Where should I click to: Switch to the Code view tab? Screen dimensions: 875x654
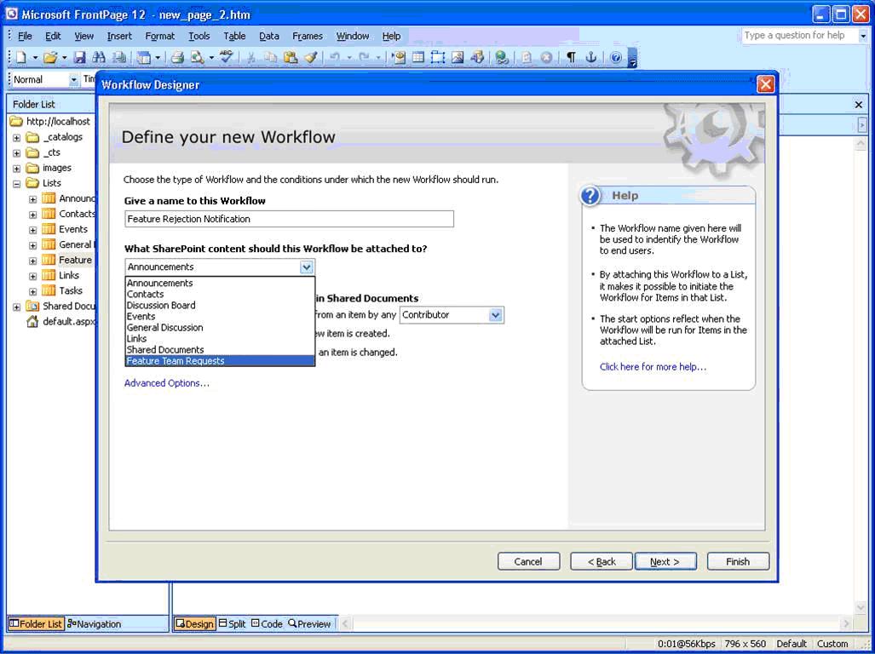(x=267, y=624)
